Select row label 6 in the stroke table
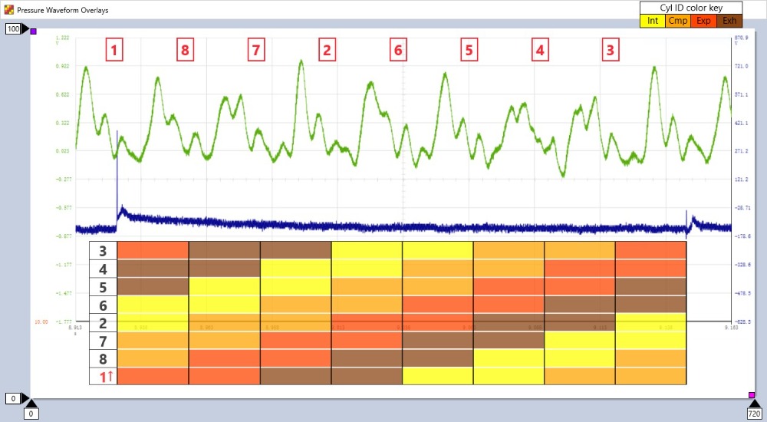This screenshot has height=422, width=767. [103, 304]
